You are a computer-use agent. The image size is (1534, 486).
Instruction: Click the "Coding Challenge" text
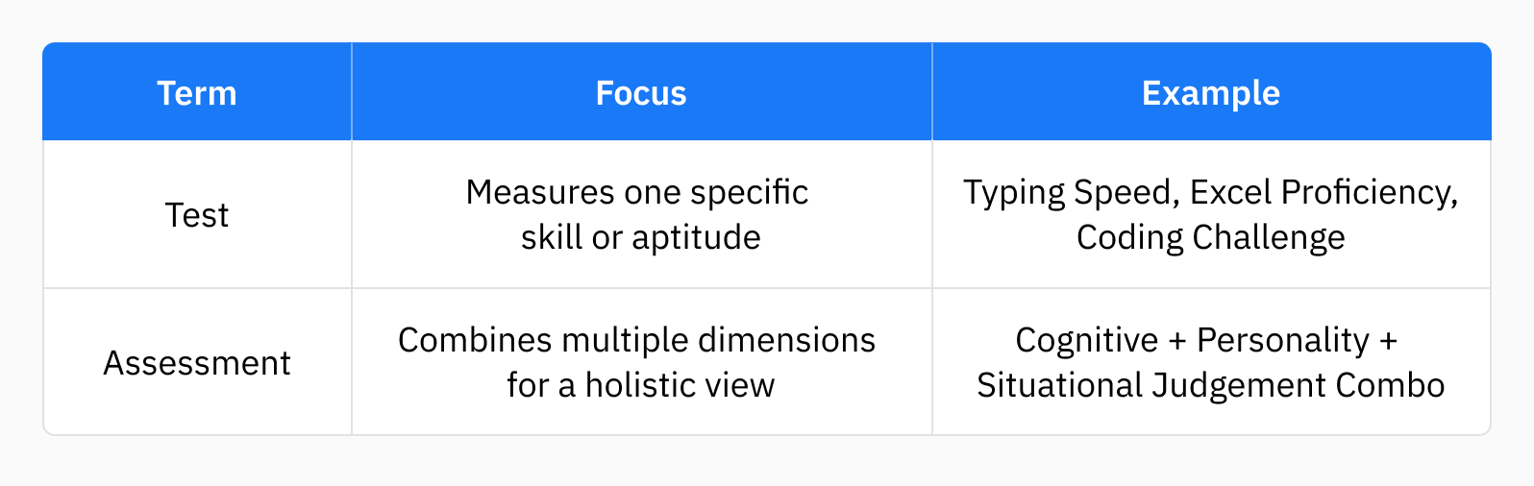(x=1210, y=237)
